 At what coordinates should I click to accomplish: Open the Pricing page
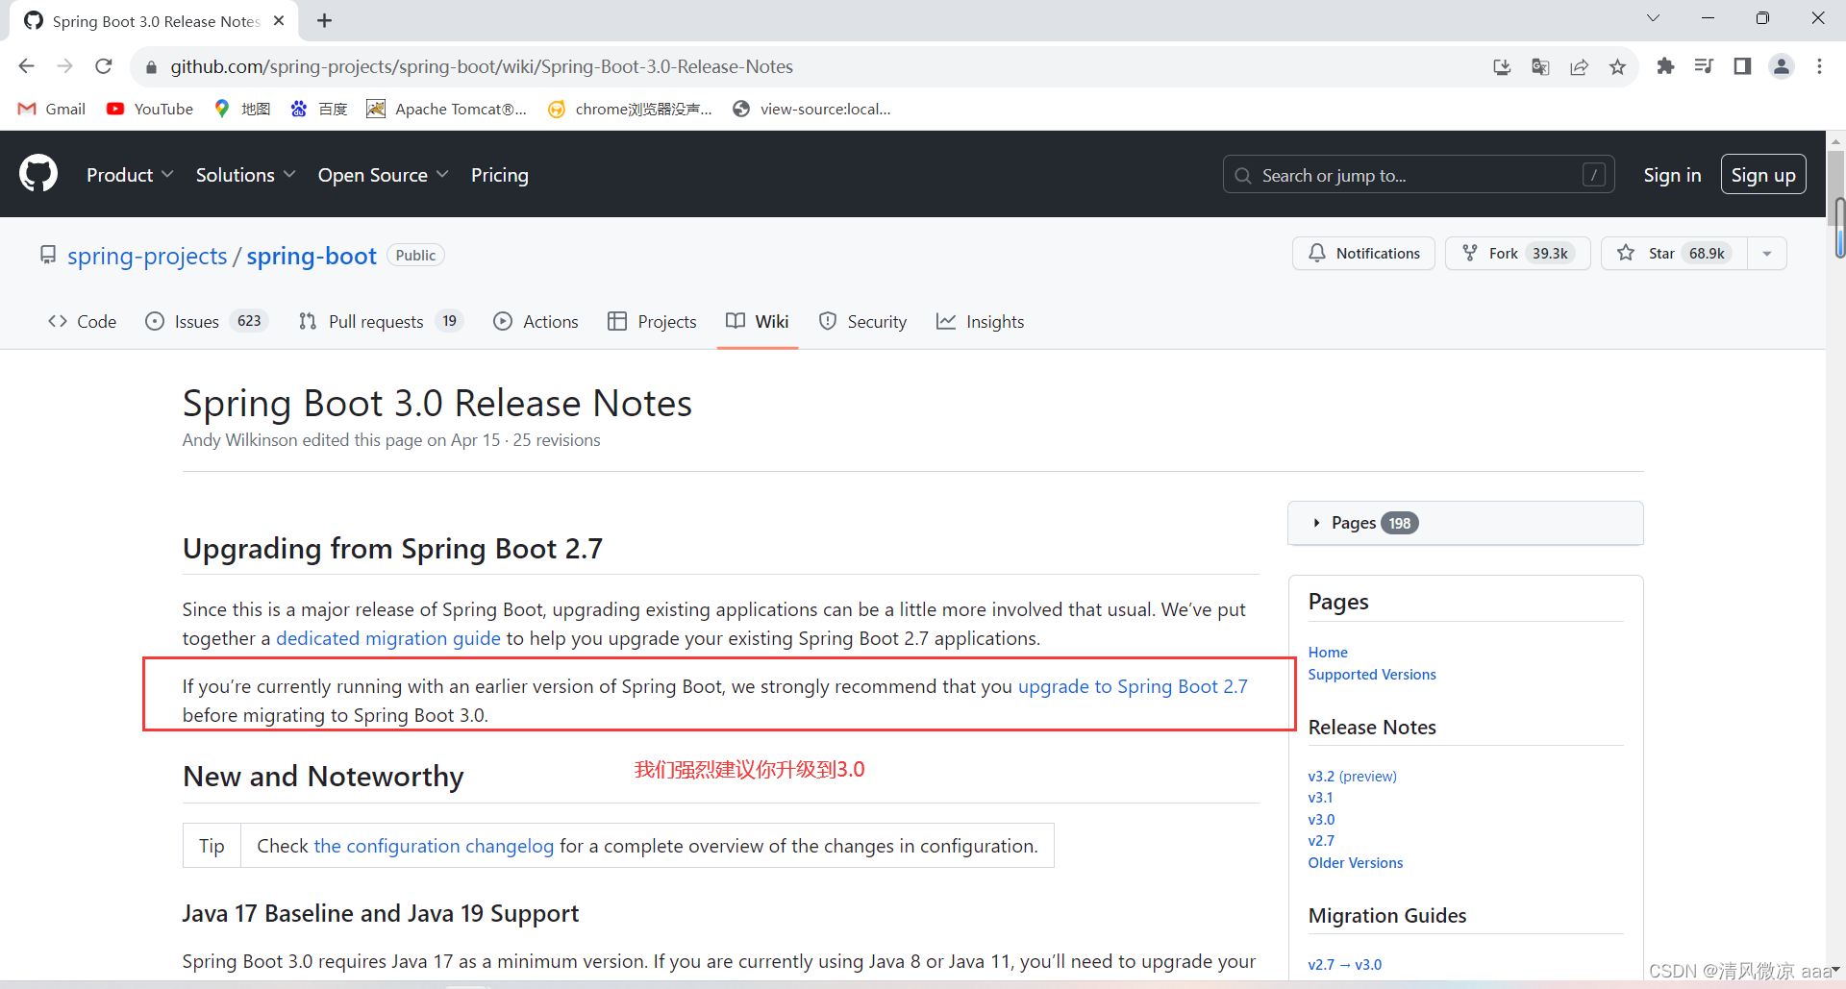pyautogui.click(x=500, y=175)
